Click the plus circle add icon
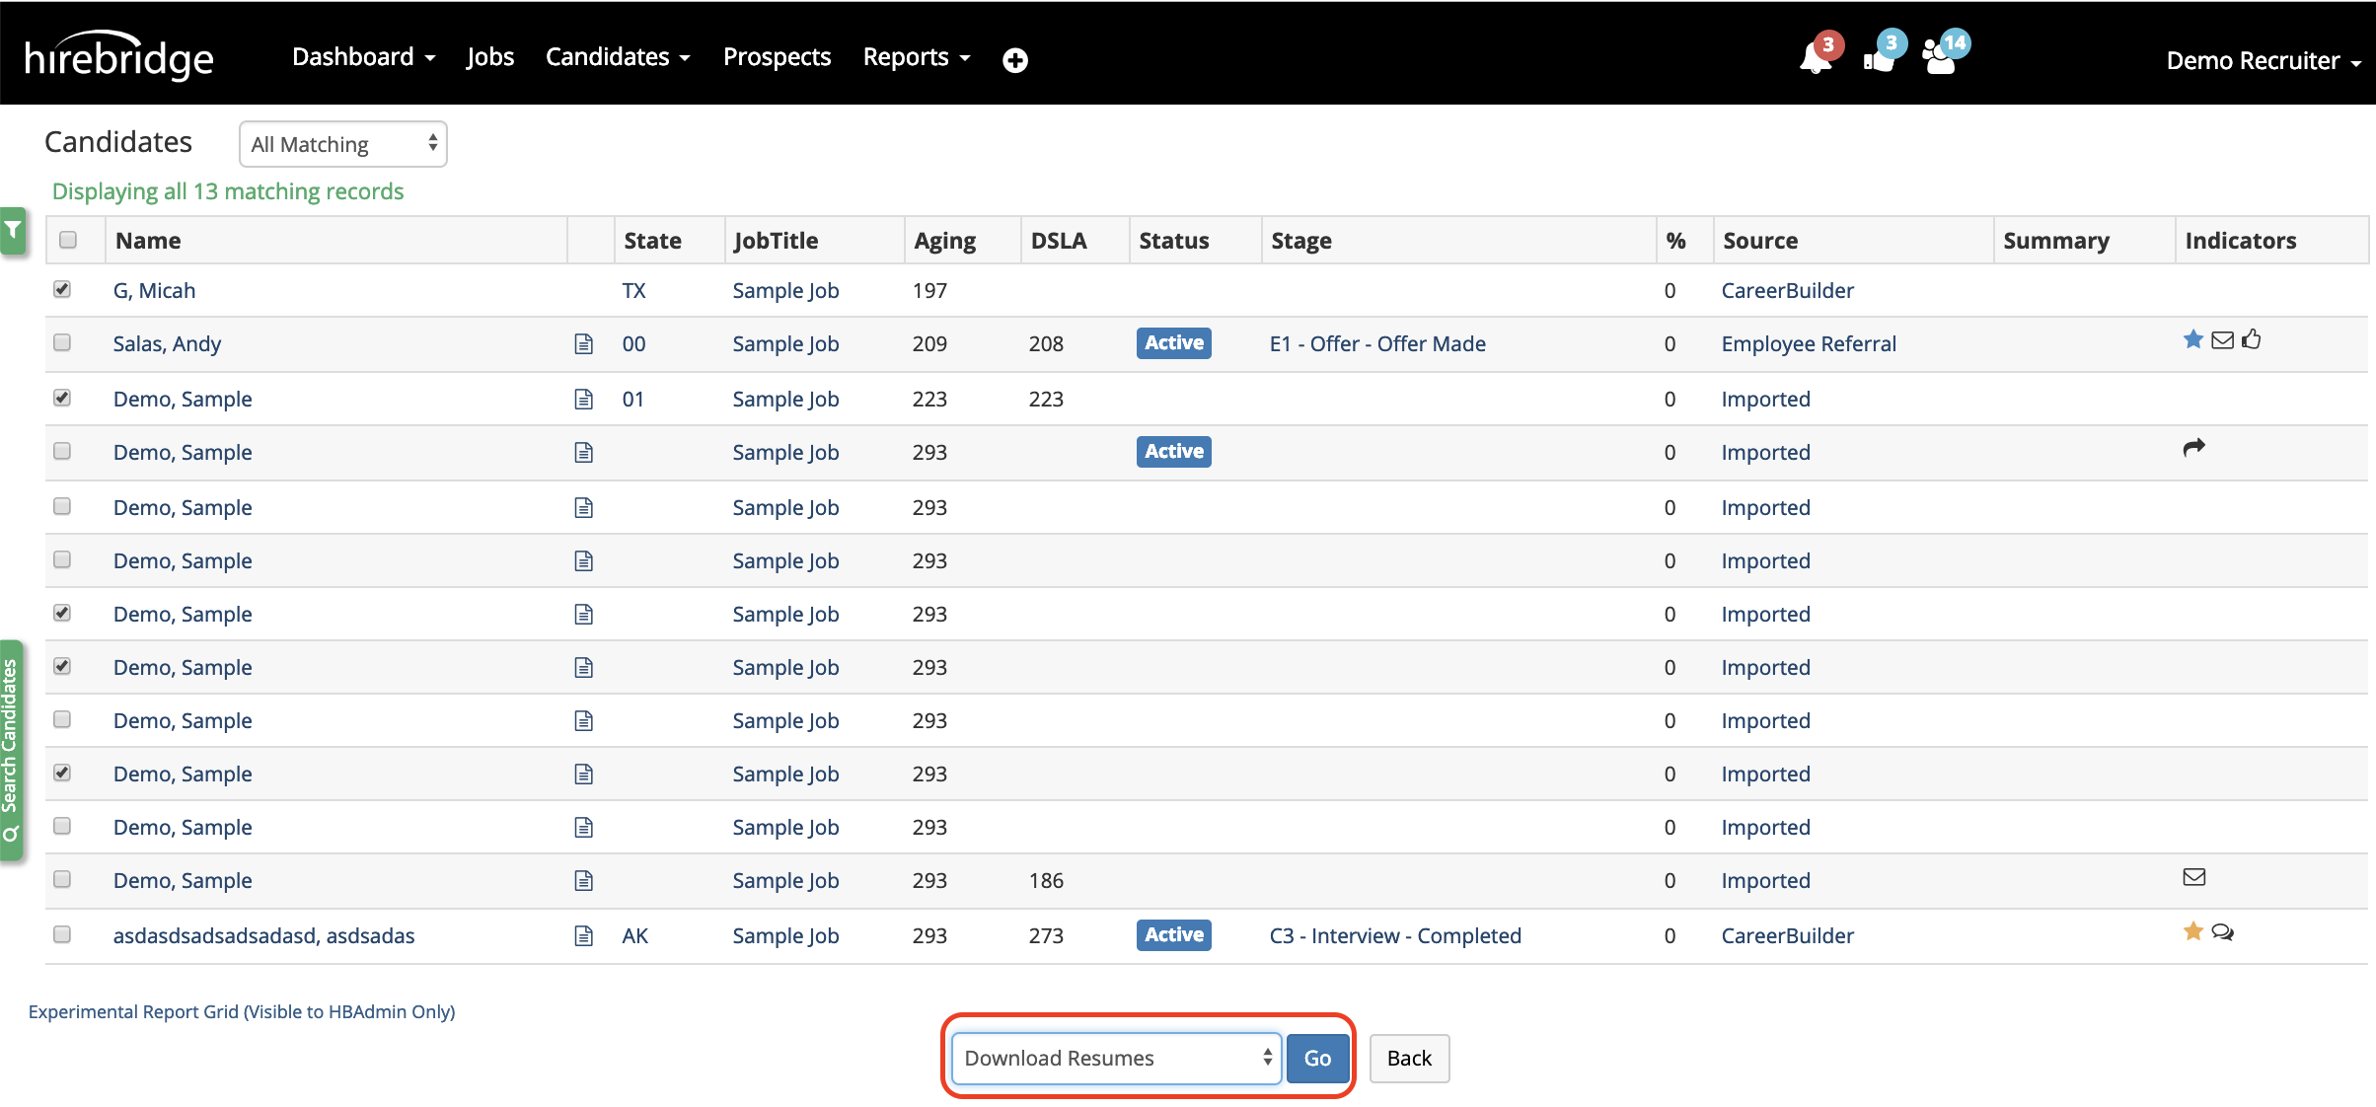2376x1107 pixels. point(1014,60)
